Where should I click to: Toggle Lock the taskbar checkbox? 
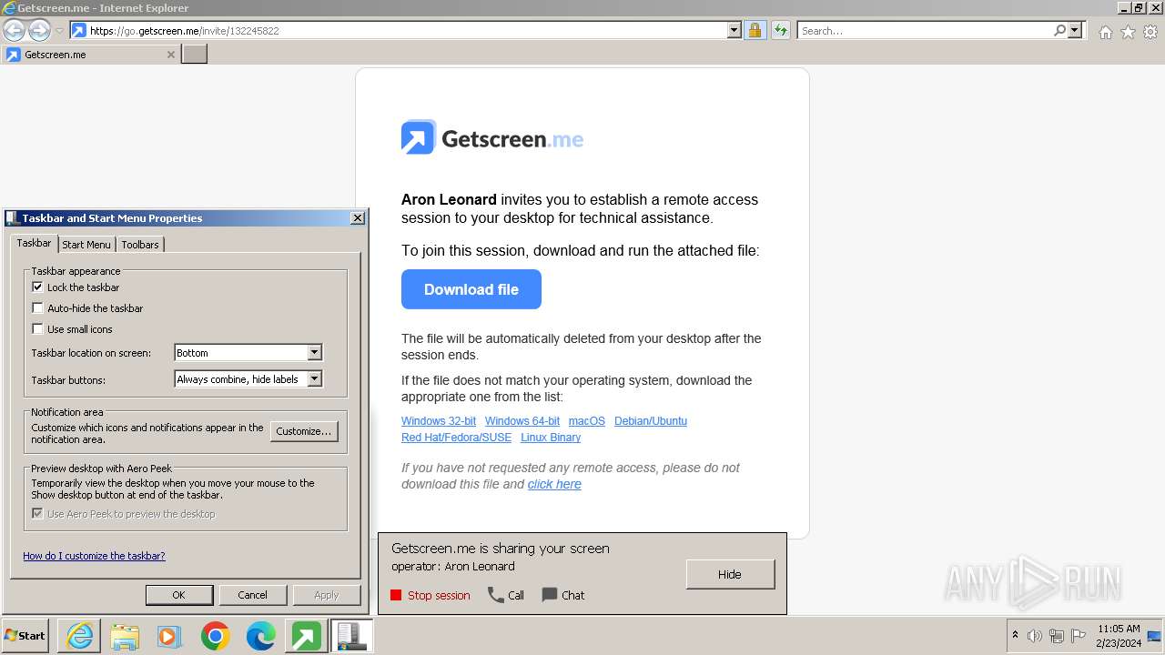click(x=37, y=287)
